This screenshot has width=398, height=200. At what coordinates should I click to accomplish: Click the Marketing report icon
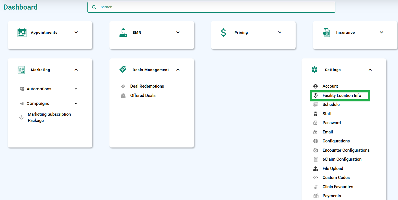(21, 70)
